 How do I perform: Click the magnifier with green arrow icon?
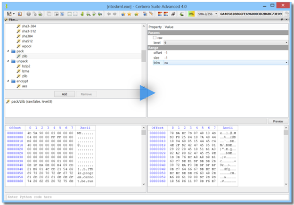[88, 14]
